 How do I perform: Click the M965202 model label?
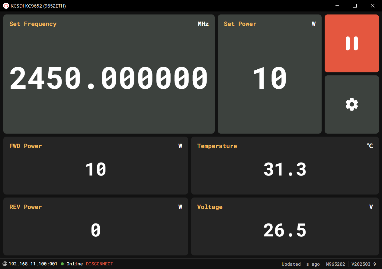pyautogui.click(x=335, y=264)
